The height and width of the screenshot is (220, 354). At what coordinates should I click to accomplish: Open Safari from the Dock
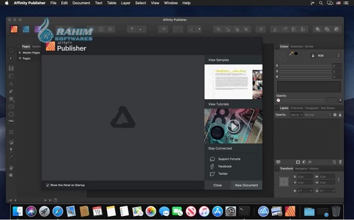pos(58,211)
